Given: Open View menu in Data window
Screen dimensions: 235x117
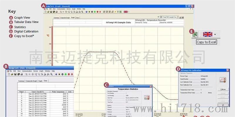Looking at the screenshot, I should click(19, 71).
